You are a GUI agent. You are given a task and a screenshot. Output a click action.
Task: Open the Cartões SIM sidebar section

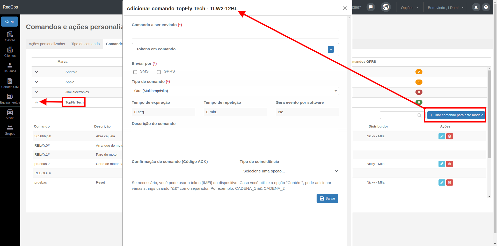10,83
